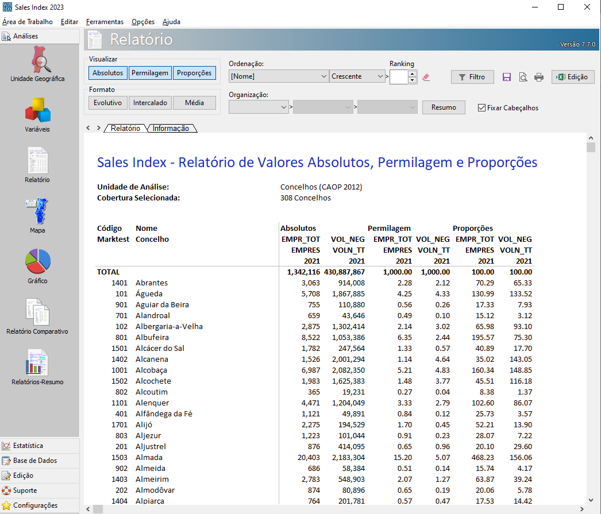Image resolution: width=601 pixels, height=514 pixels.
Task: Toggle the Absolutos view button
Action: click(108, 73)
